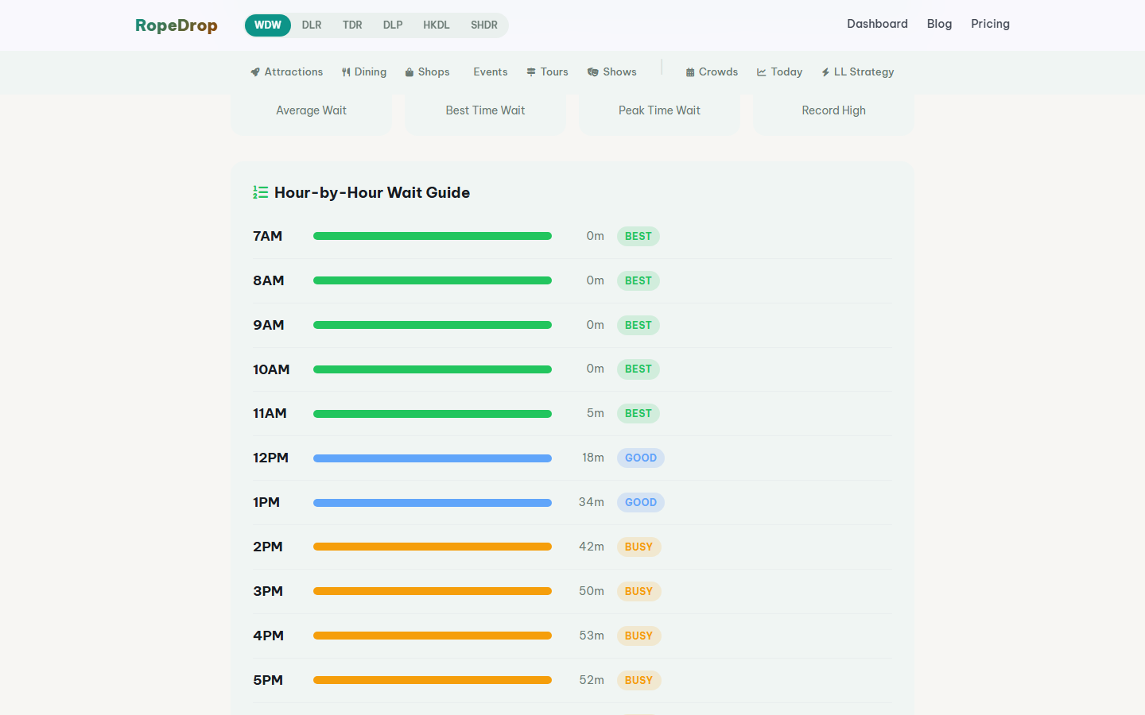Click the 7AM wait bar
The image size is (1145, 715).
pos(433,236)
